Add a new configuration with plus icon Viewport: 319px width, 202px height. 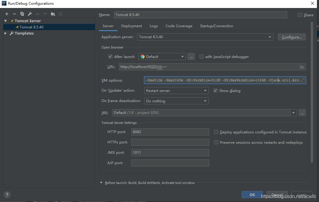pos(7,14)
